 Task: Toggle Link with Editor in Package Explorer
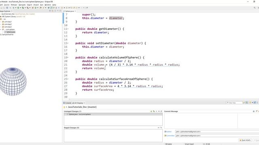click(x=53, y=11)
